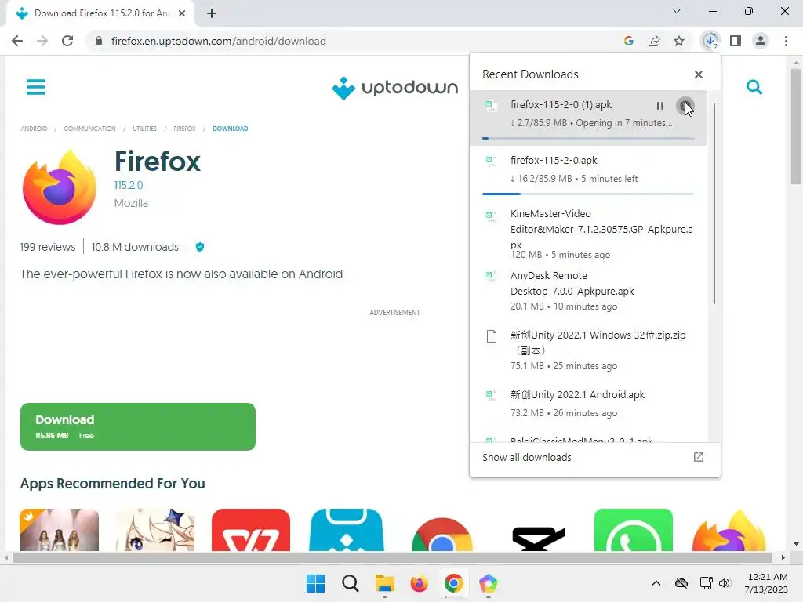Open the taskbar clock and date
This screenshot has height=602, width=803.
[x=766, y=583]
